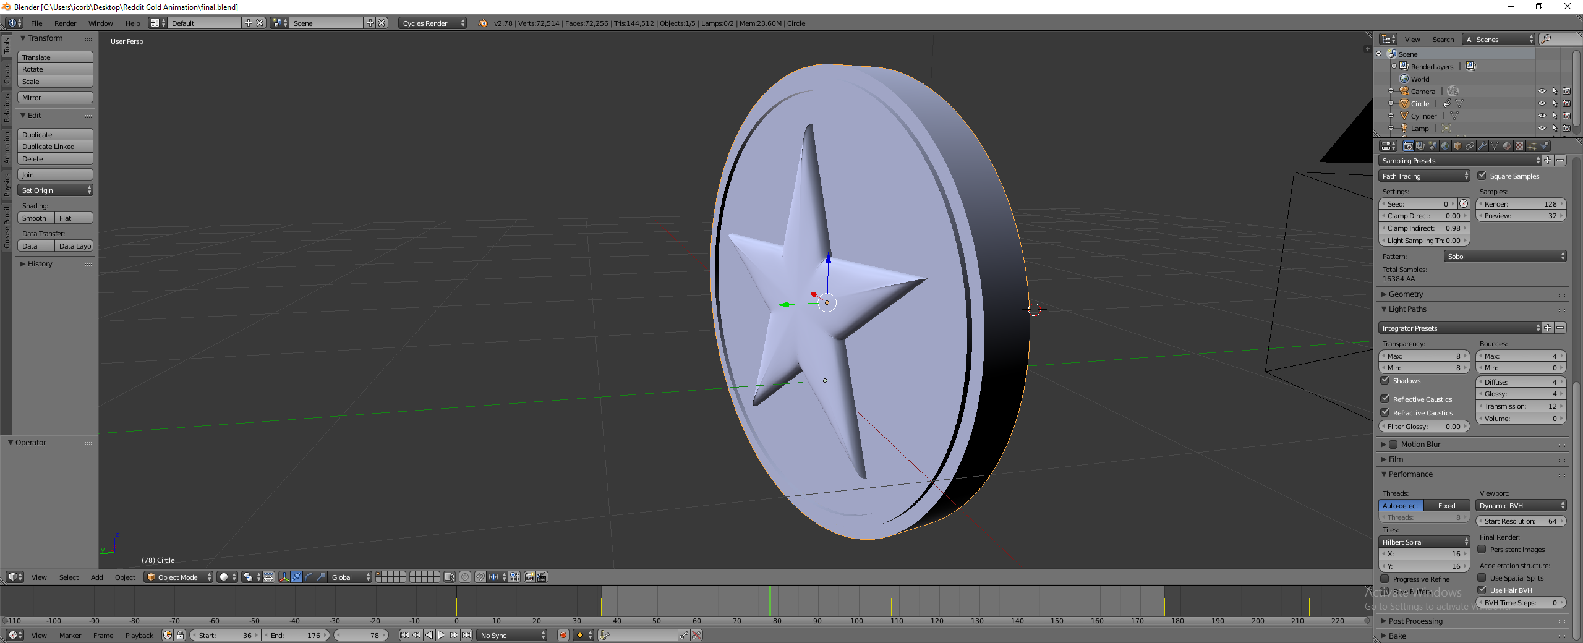Click the use preview range clock icon
The width and height of the screenshot is (1583, 643).
(x=167, y=635)
